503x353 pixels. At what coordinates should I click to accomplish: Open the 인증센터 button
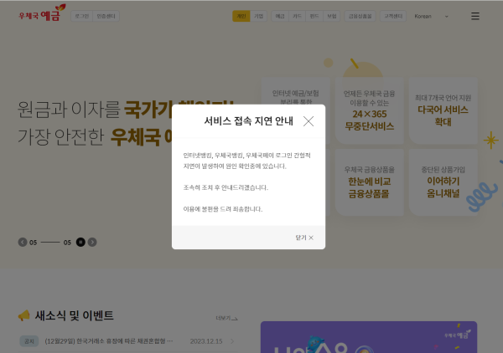tap(106, 16)
